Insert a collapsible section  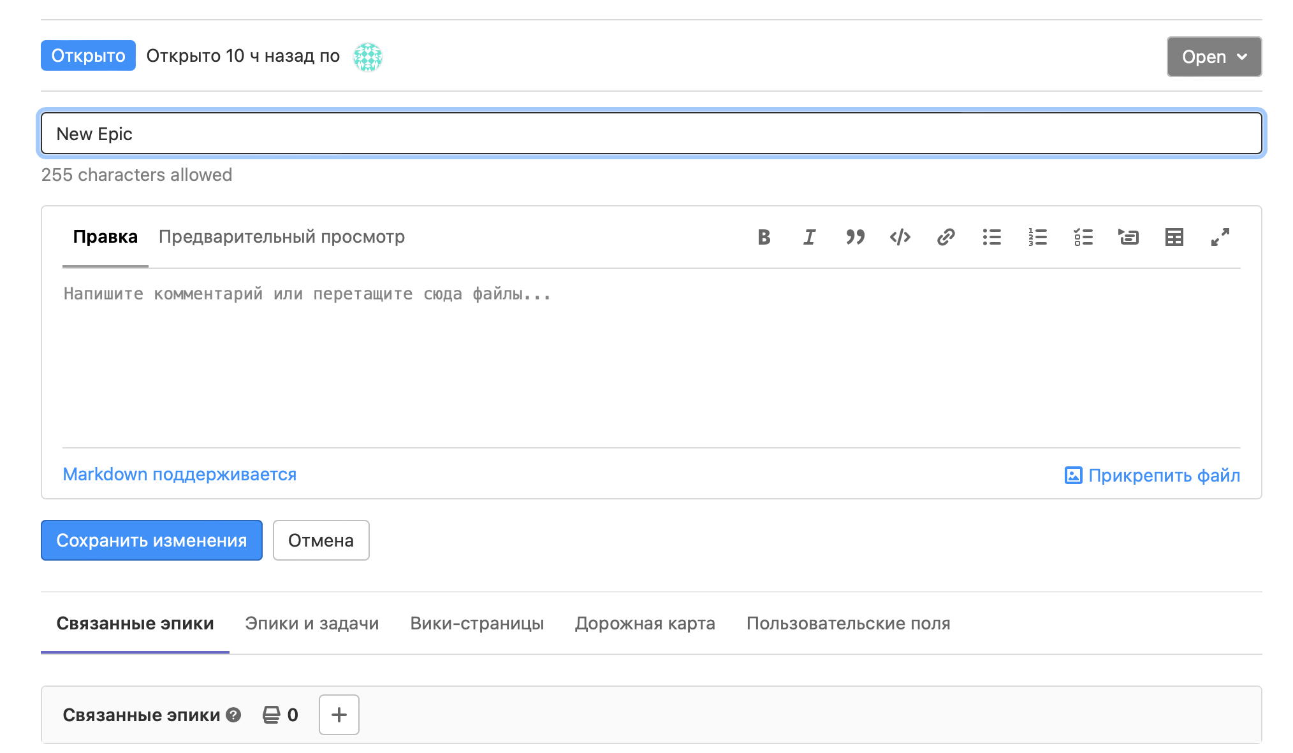click(1129, 237)
